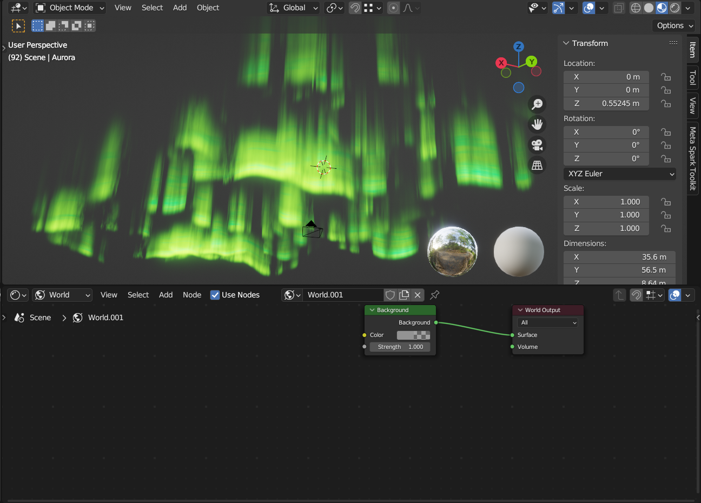Open the snapping options grid dropdown
701x503 pixels.
click(373, 8)
